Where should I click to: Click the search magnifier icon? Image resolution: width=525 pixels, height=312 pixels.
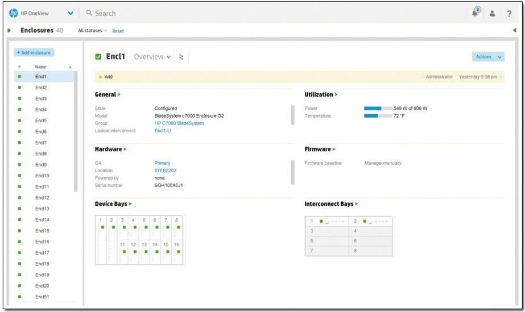pos(89,13)
